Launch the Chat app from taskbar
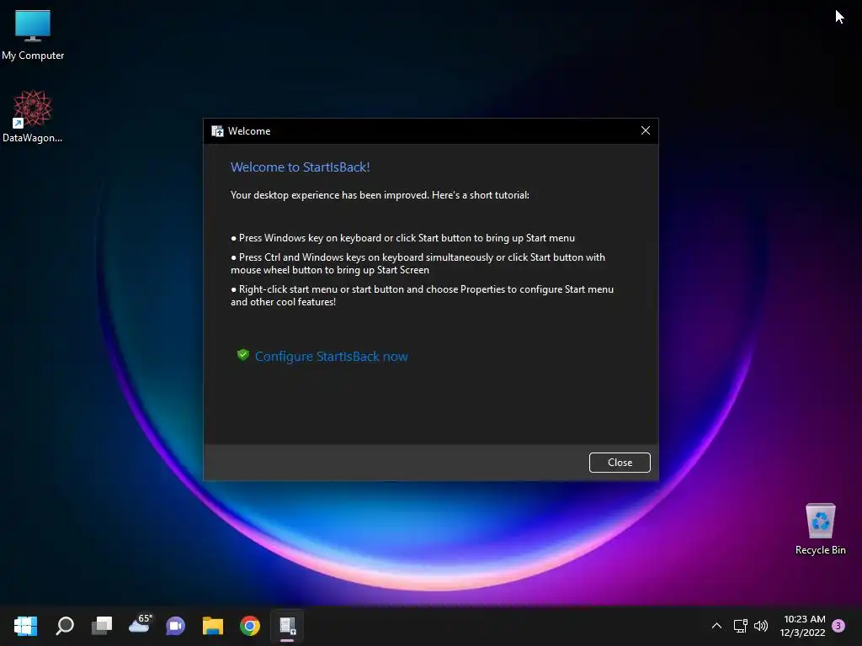862x646 pixels. point(175,626)
